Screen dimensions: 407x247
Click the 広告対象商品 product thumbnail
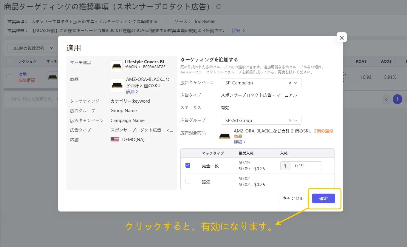pyautogui.click(x=225, y=135)
